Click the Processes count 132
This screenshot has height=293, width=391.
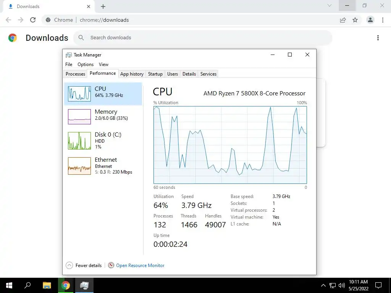[x=160, y=225]
